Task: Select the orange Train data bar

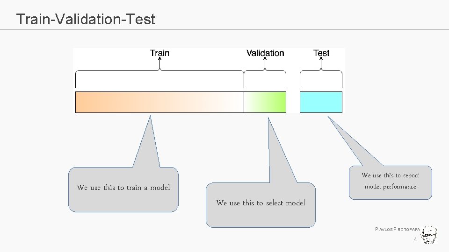Action: point(159,102)
